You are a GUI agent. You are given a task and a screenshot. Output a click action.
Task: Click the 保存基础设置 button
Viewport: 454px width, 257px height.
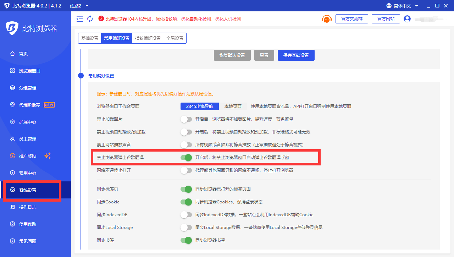(296, 55)
